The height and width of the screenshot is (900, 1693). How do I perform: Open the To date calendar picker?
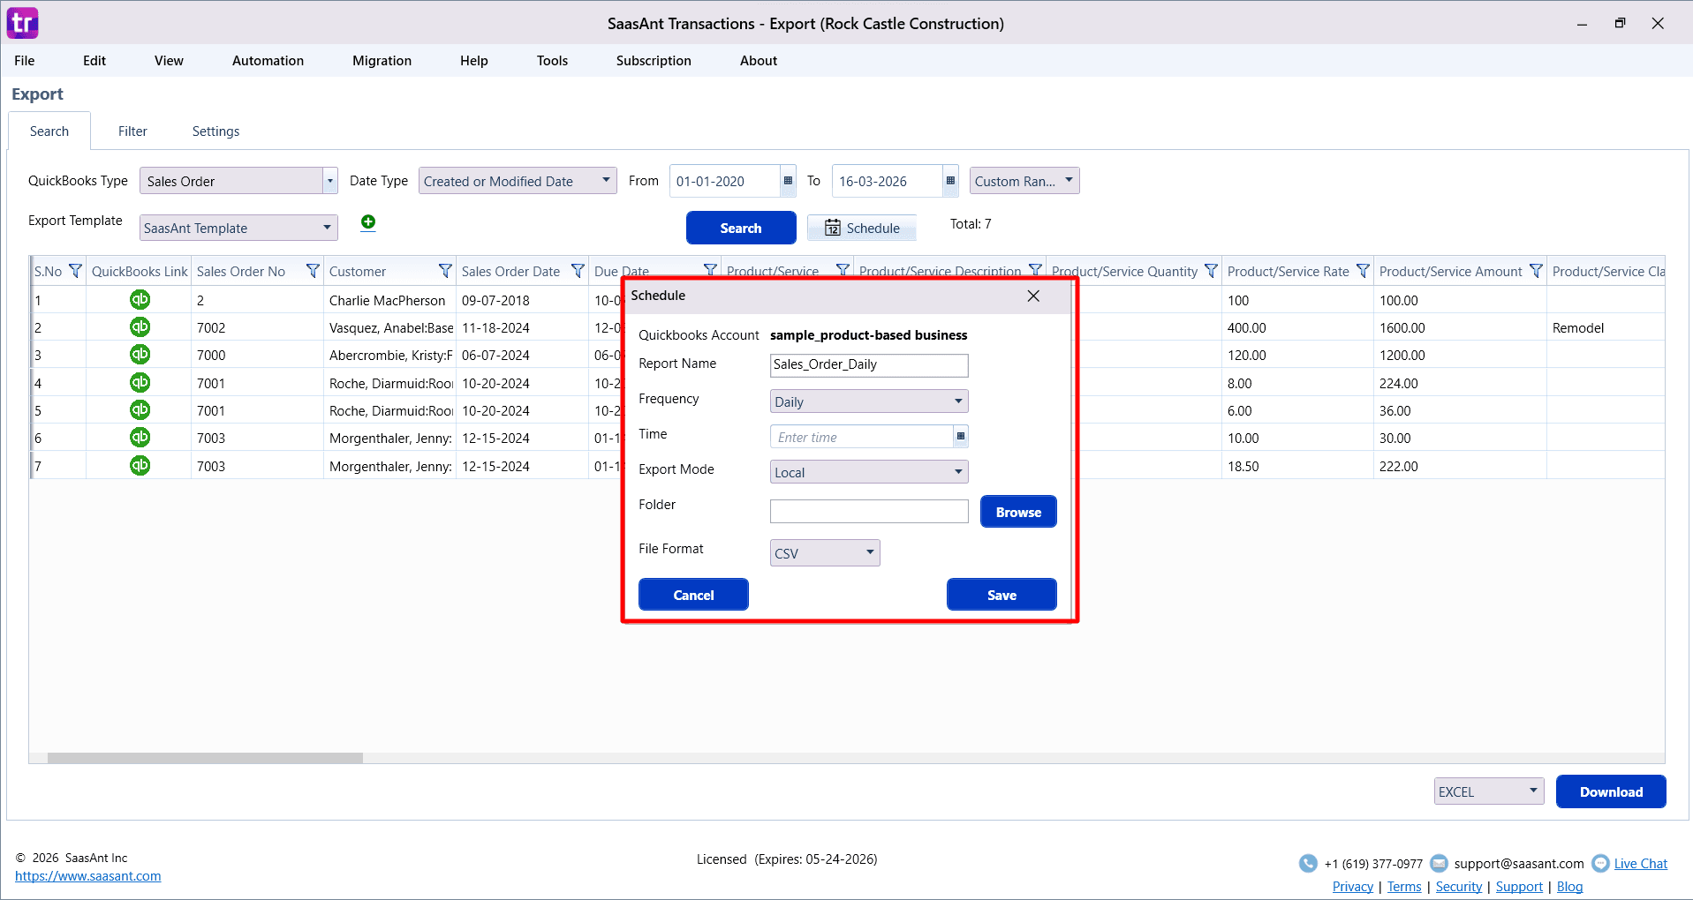pyautogui.click(x=950, y=181)
